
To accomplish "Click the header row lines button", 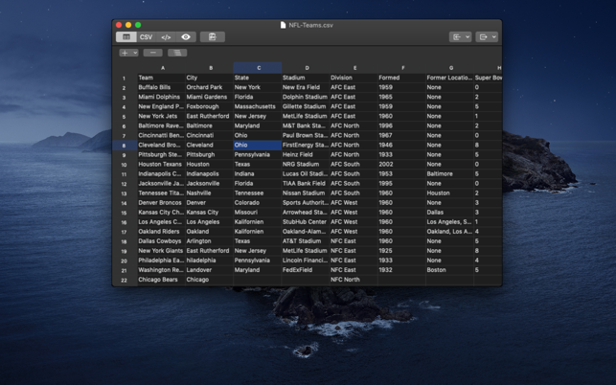I will pos(177,53).
